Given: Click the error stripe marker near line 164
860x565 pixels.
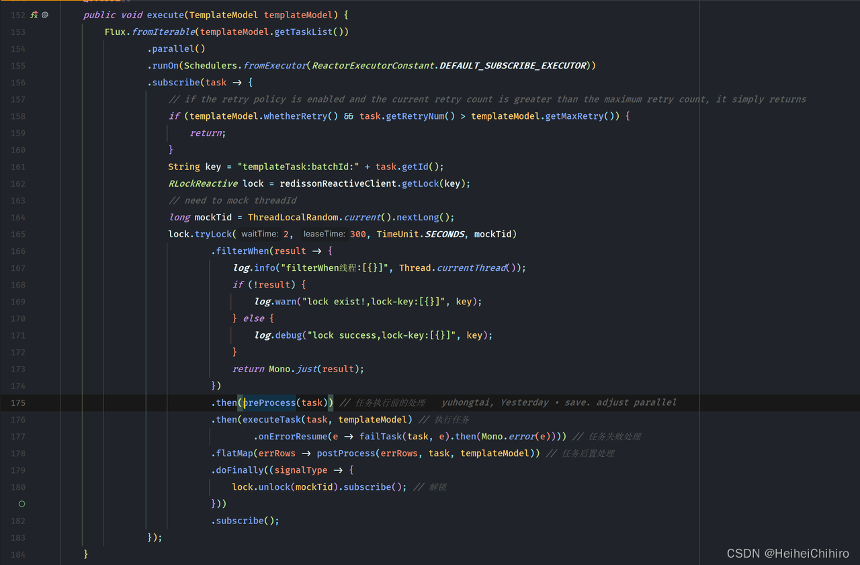Looking at the screenshot, I should tap(855, 218).
